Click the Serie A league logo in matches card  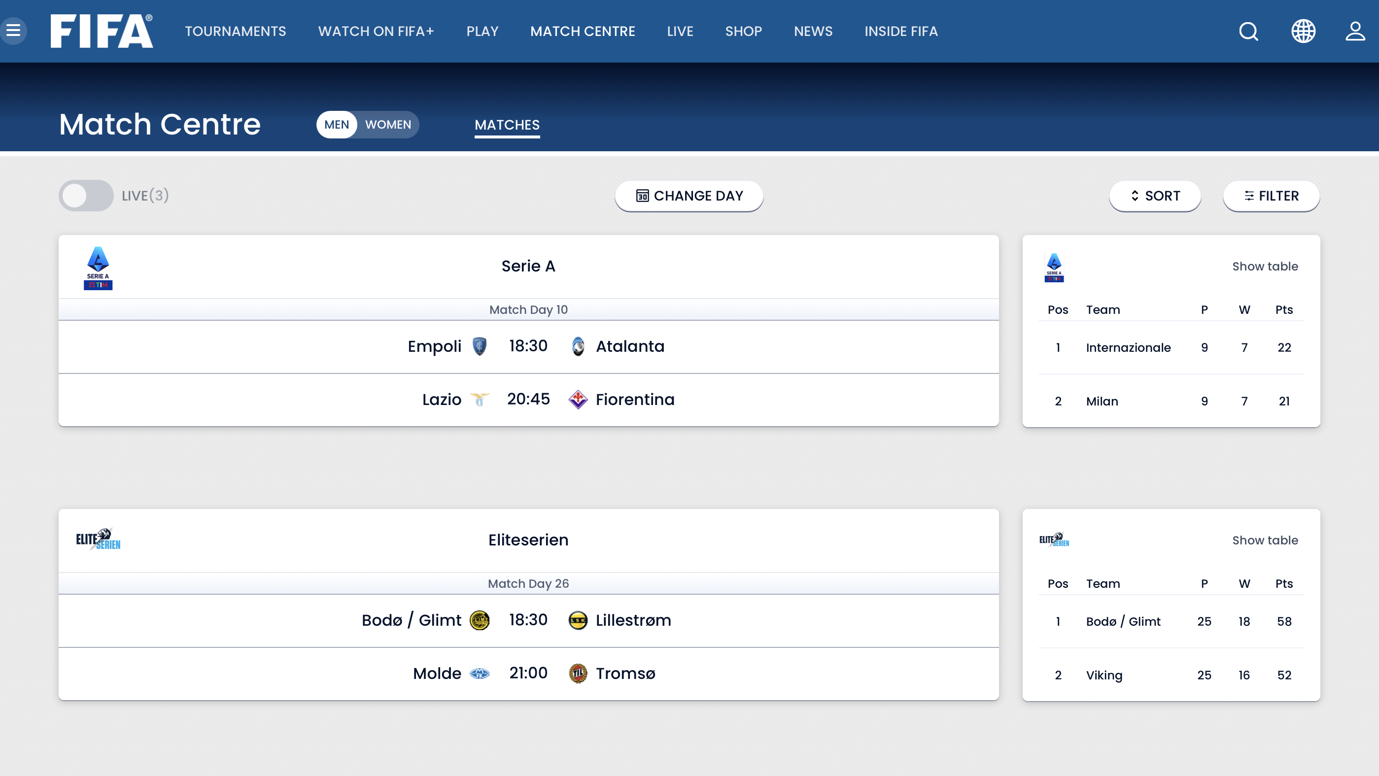click(x=98, y=268)
